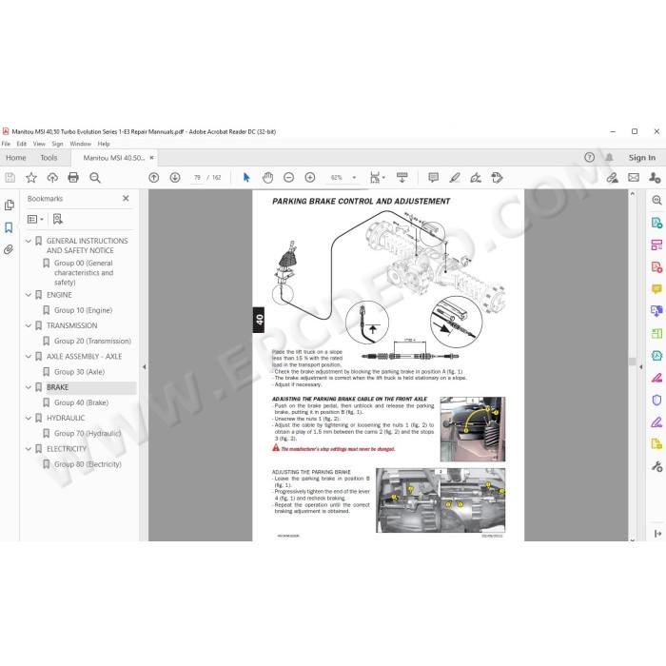Click the stamp rotate tool icon

(497, 178)
